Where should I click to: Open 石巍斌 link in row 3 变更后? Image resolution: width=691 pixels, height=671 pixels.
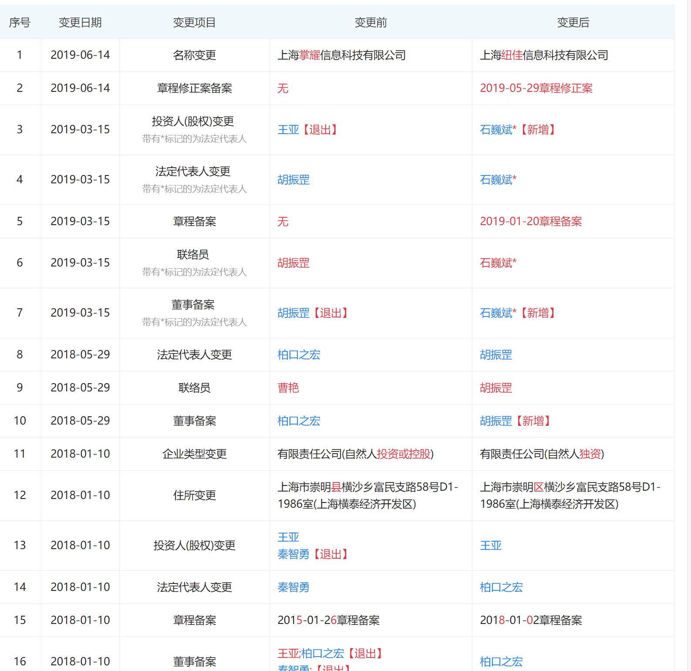pyautogui.click(x=496, y=130)
